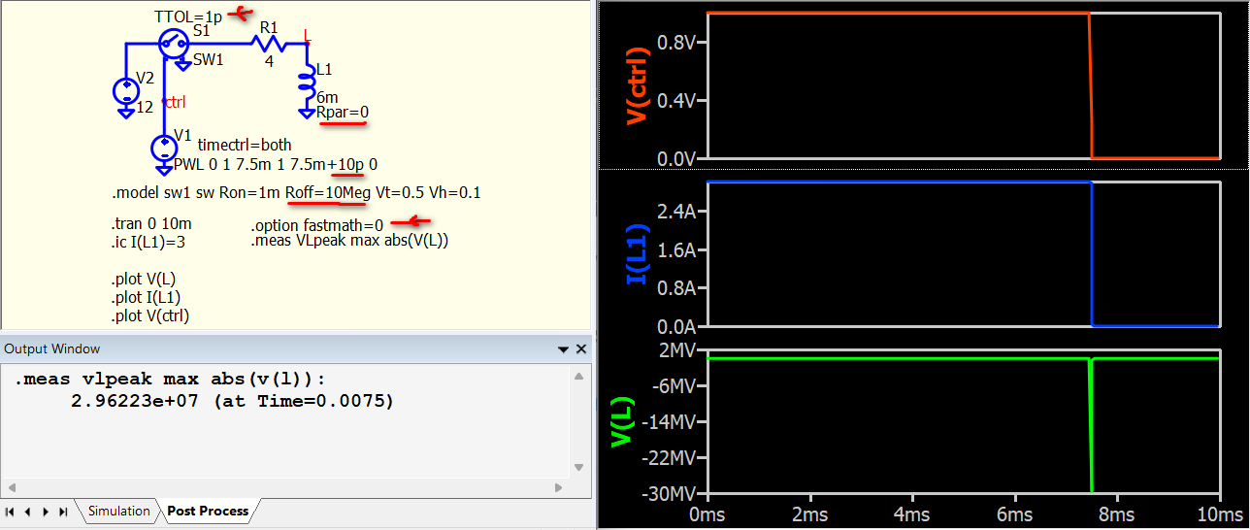1250x530 pixels.
Task: Click the green V(L) plot axis label
Action: point(620,422)
